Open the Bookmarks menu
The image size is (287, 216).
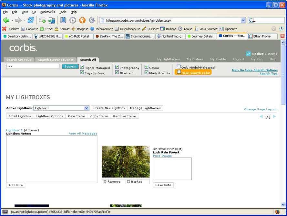click(x=47, y=12)
